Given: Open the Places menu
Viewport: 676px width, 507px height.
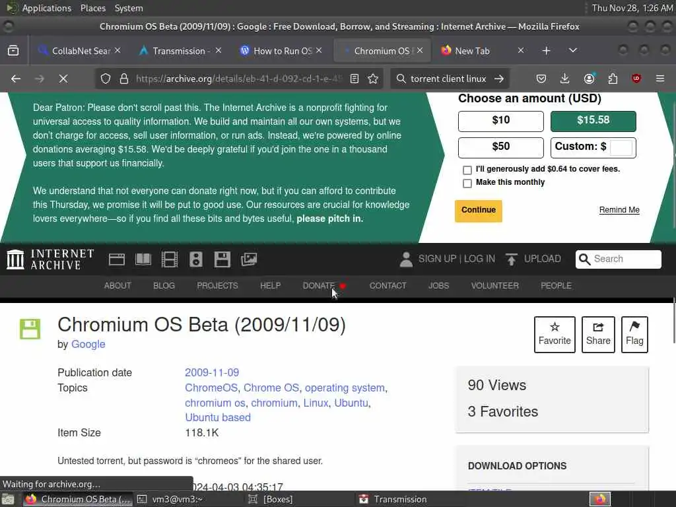Looking at the screenshot, I should coord(93,8).
